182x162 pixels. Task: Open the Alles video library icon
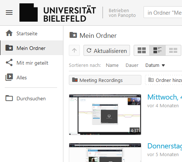click(x=9, y=77)
